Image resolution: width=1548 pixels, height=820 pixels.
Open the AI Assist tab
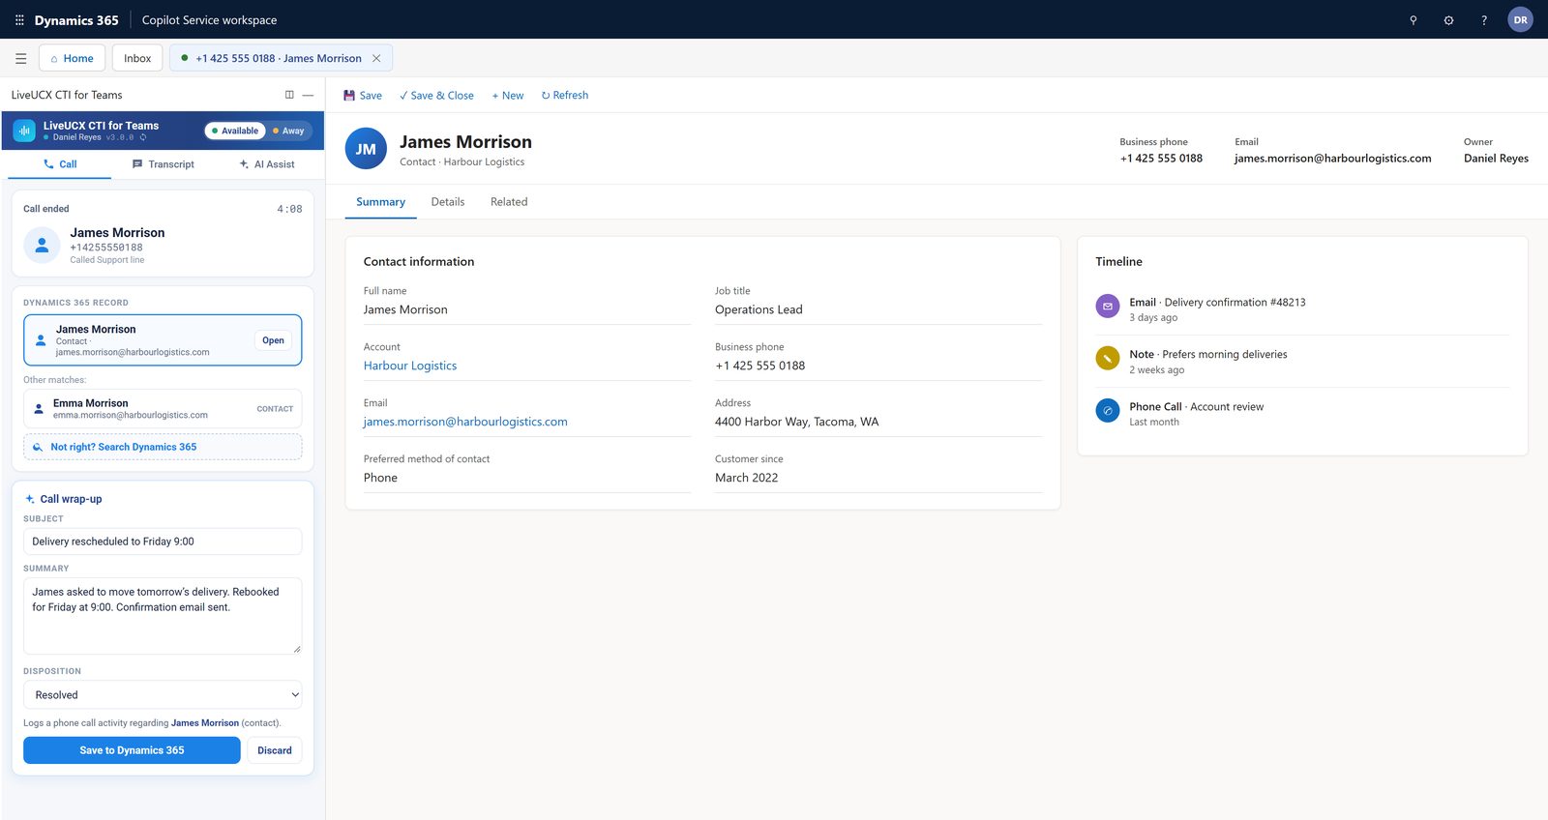click(267, 164)
